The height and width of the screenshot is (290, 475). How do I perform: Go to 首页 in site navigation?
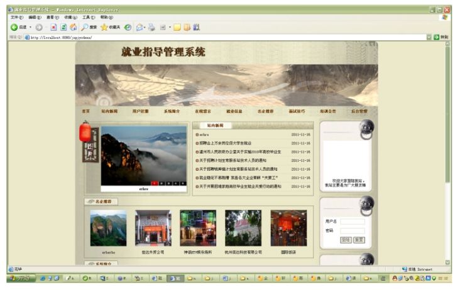[85, 111]
